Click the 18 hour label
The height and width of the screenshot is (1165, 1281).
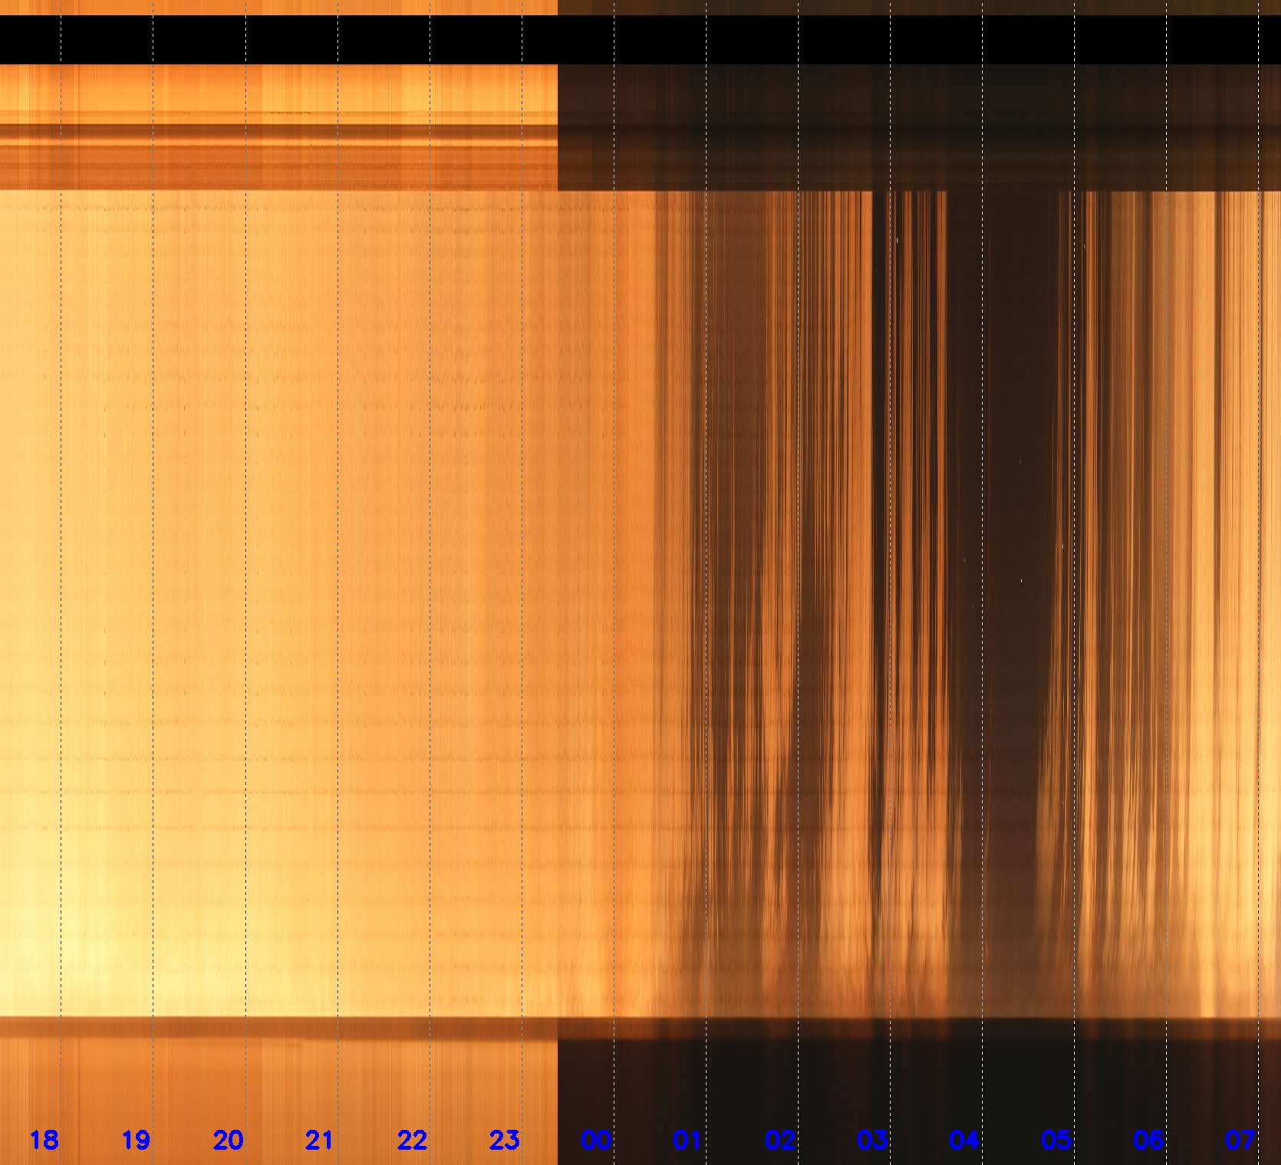tap(44, 1140)
